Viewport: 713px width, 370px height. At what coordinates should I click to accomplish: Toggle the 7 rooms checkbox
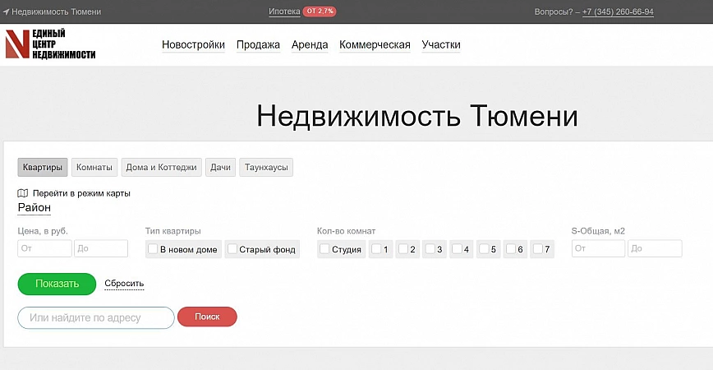point(537,249)
